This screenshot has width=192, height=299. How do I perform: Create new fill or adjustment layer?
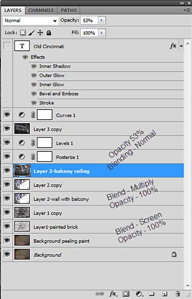[140, 294]
